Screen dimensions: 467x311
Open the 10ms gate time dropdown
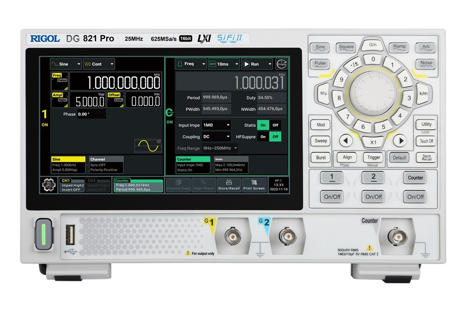pyautogui.click(x=224, y=64)
